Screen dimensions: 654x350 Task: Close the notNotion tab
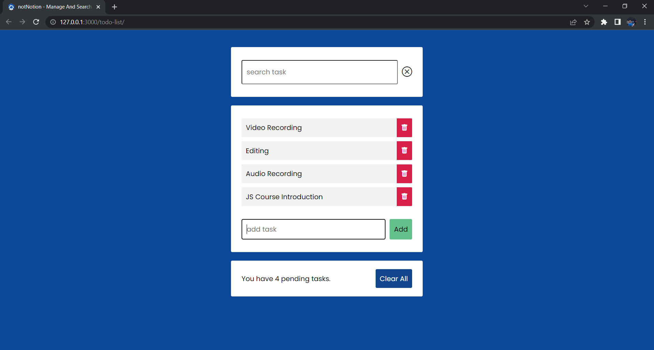click(x=98, y=7)
